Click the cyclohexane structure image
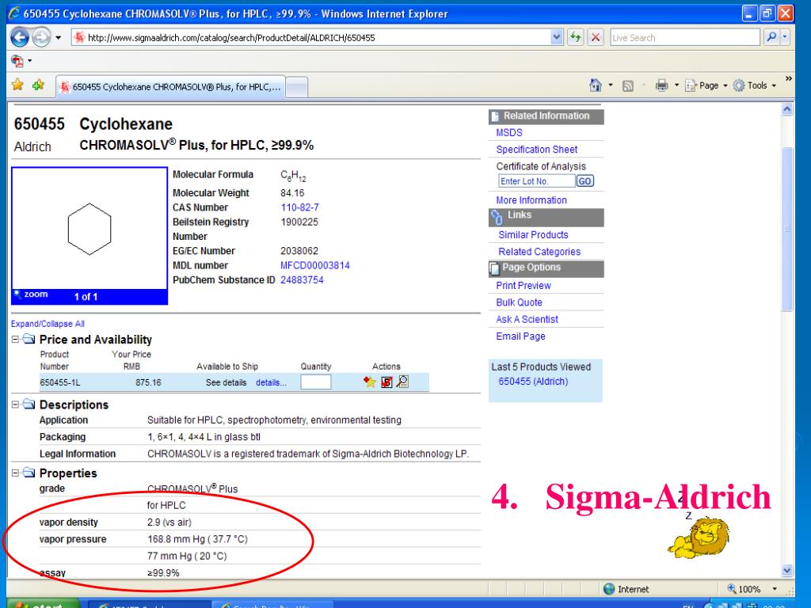Image resolution: width=811 pixels, height=608 pixels. (x=89, y=228)
